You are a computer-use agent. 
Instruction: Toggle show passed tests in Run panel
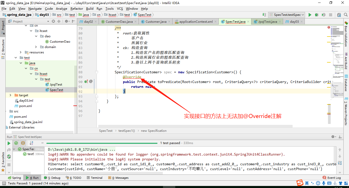(16, 143)
